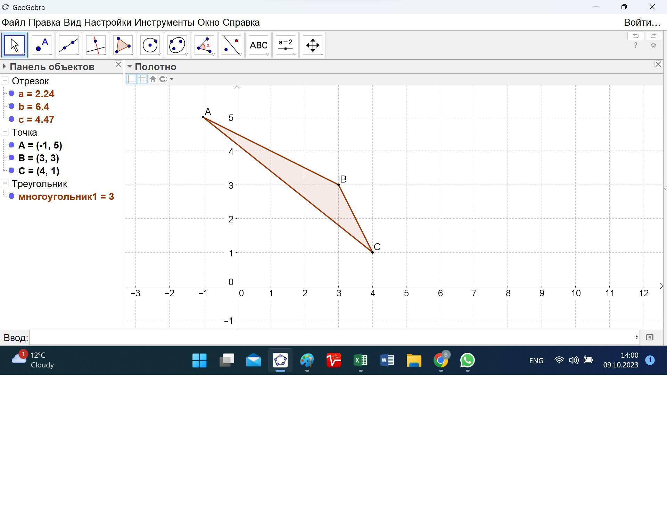667x526 pixels.
Task: Toggle visibility of многоугольник1 polygon
Action: coord(11,196)
